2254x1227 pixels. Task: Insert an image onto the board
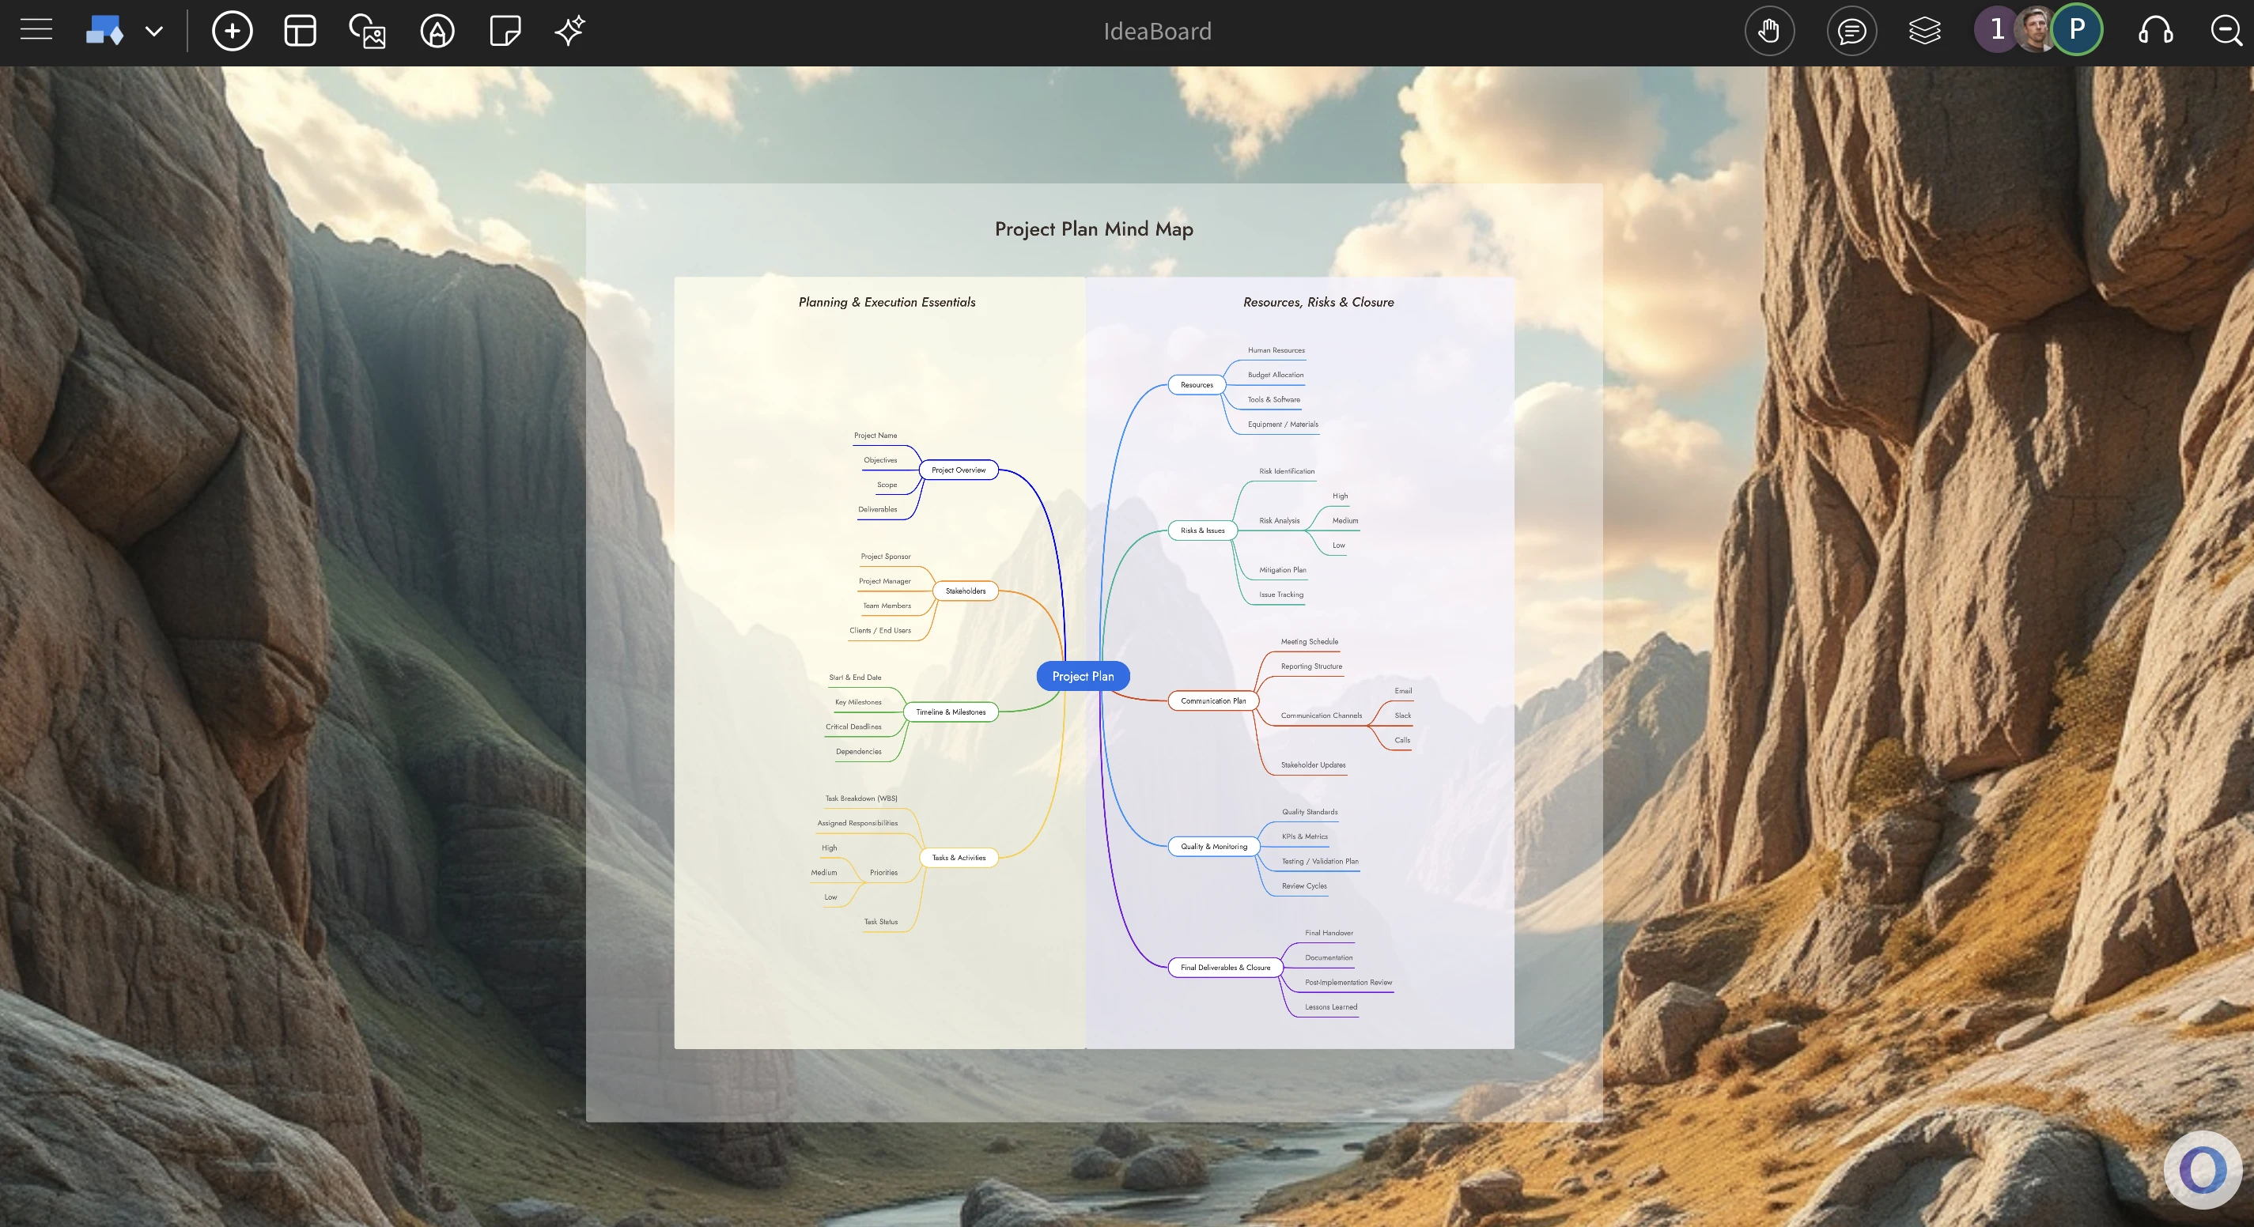coord(368,31)
